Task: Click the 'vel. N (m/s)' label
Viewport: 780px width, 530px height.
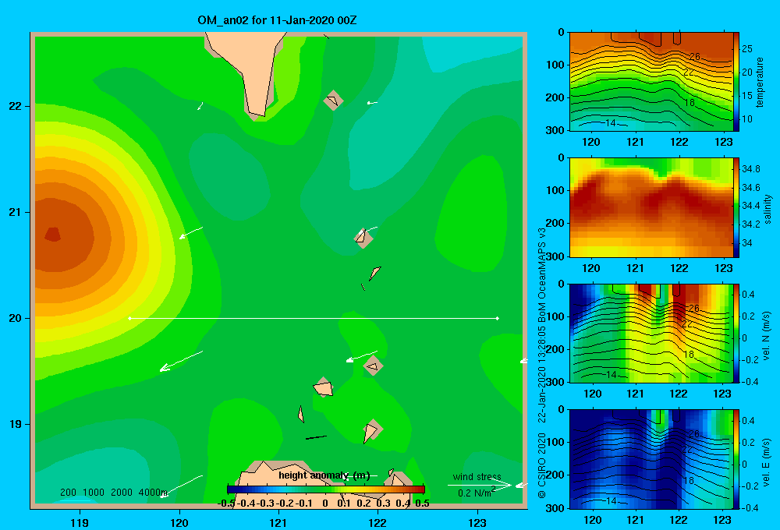Action: tap(767, 336)
